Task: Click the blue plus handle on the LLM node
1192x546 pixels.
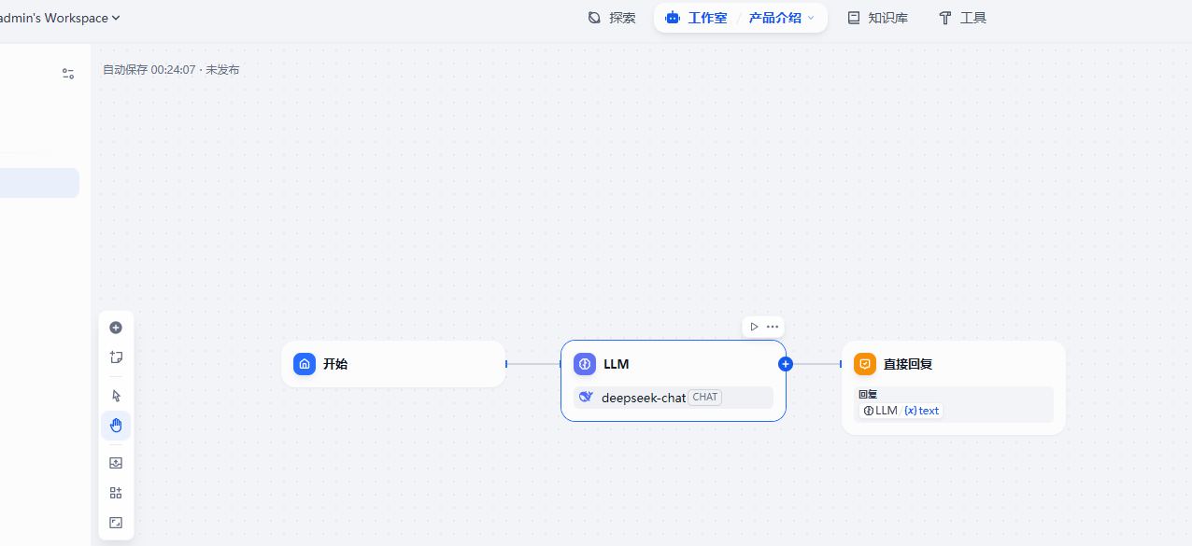Action: [786, 364]
